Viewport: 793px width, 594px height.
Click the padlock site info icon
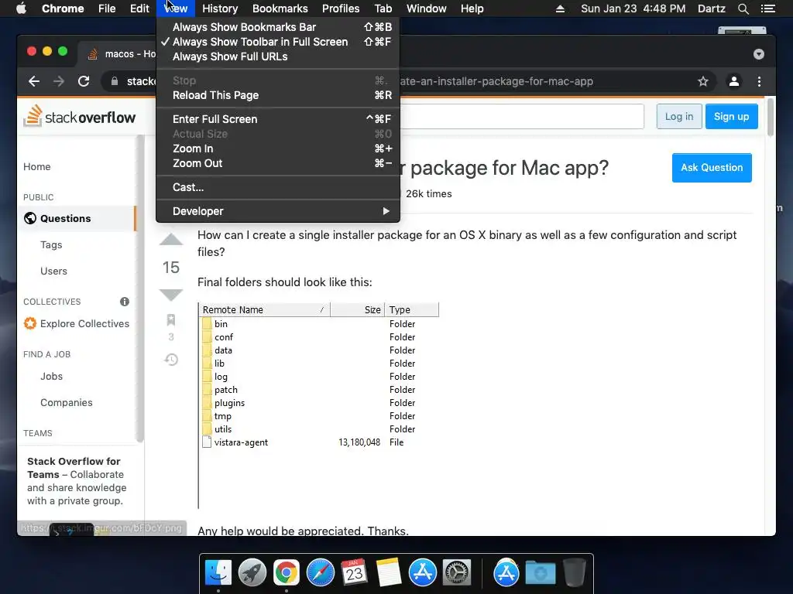pyautogui.click(x=115, y=81)
